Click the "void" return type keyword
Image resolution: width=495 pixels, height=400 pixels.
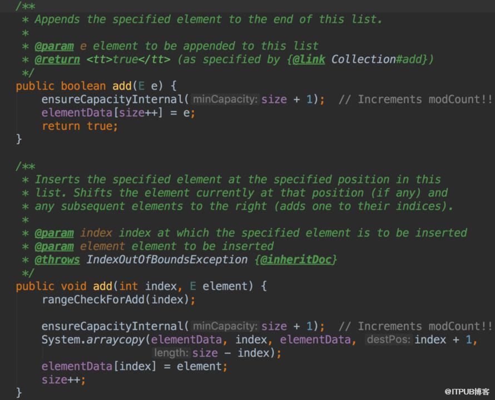pos(73,287)
